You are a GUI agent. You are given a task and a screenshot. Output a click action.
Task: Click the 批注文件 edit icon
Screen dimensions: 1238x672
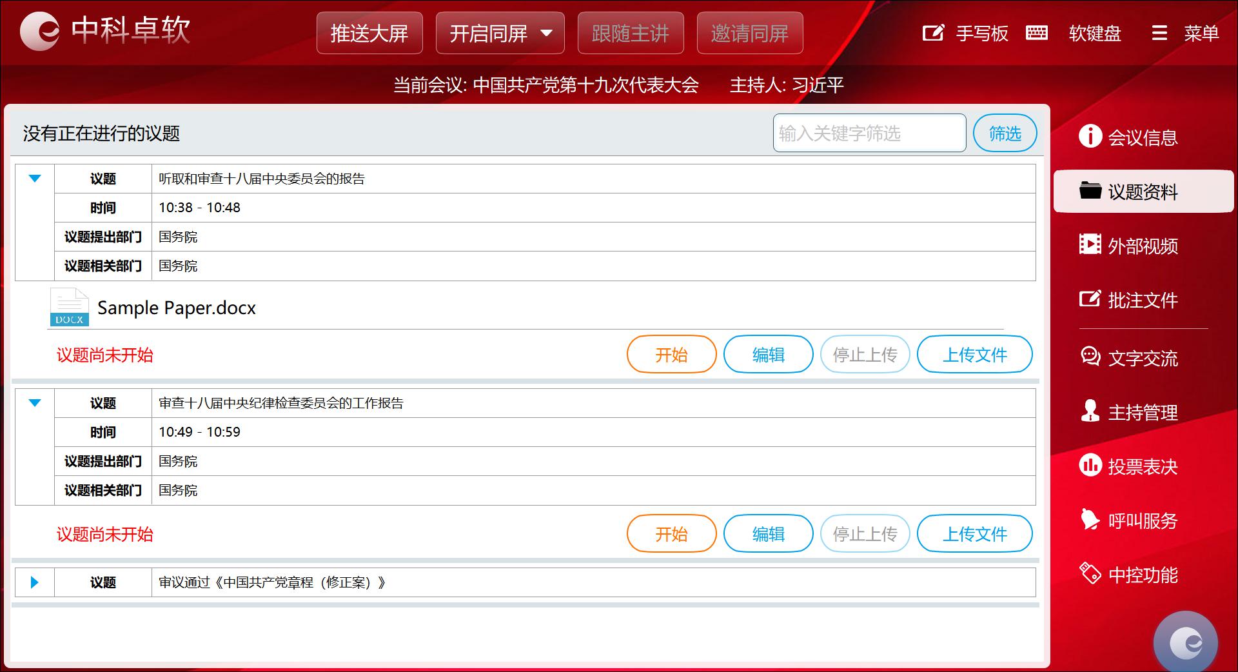point(1090,299)
